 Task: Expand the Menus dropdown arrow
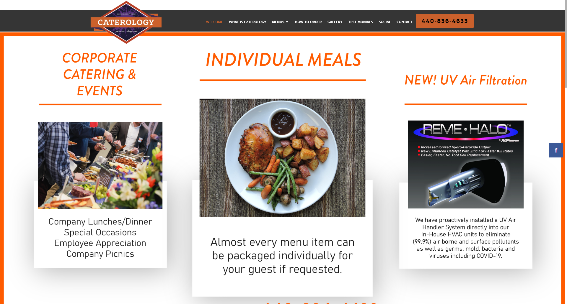click(x=287, y=22)
